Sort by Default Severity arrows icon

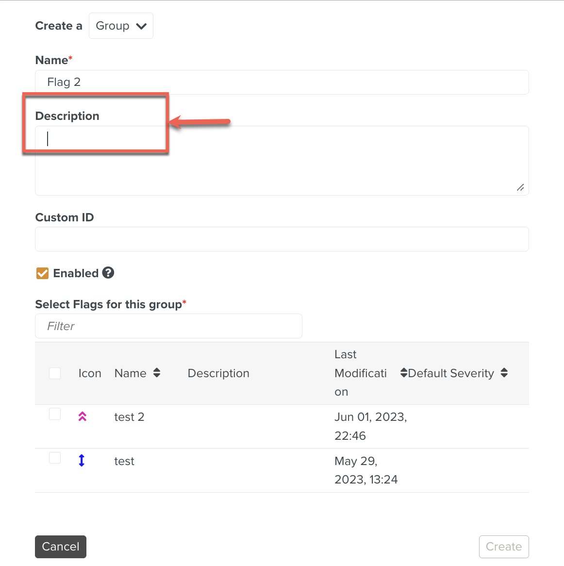point(504,373)
